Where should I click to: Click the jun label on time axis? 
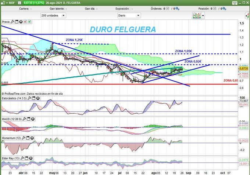(x=85, y=173)
